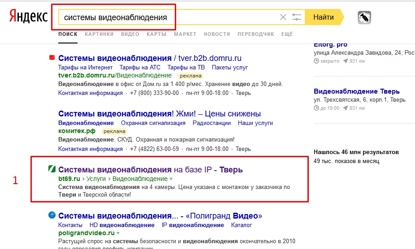Click route arrow icon under Видеонаблюдение Тверь

click(x=345, y=108)
